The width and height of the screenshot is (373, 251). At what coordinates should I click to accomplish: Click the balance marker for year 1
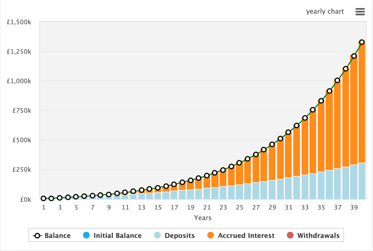point(44,198)
